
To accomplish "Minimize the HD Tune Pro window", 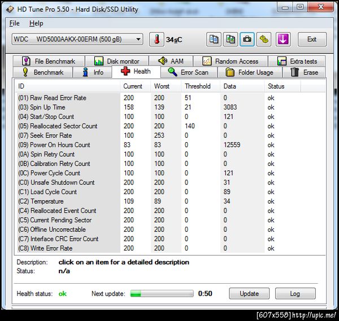I will [285, 7].
